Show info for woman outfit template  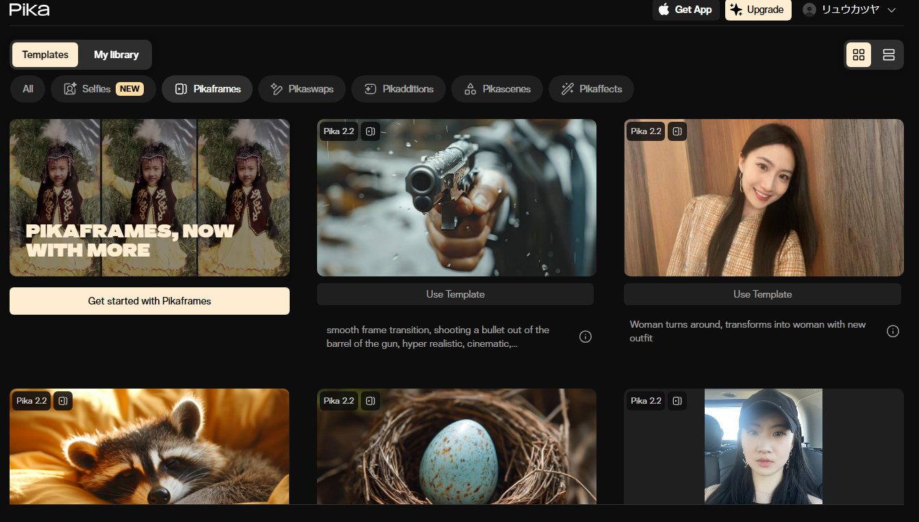[893, 331]
